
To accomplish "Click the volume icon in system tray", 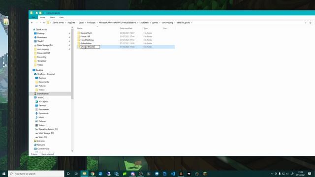I will point(287,174).
